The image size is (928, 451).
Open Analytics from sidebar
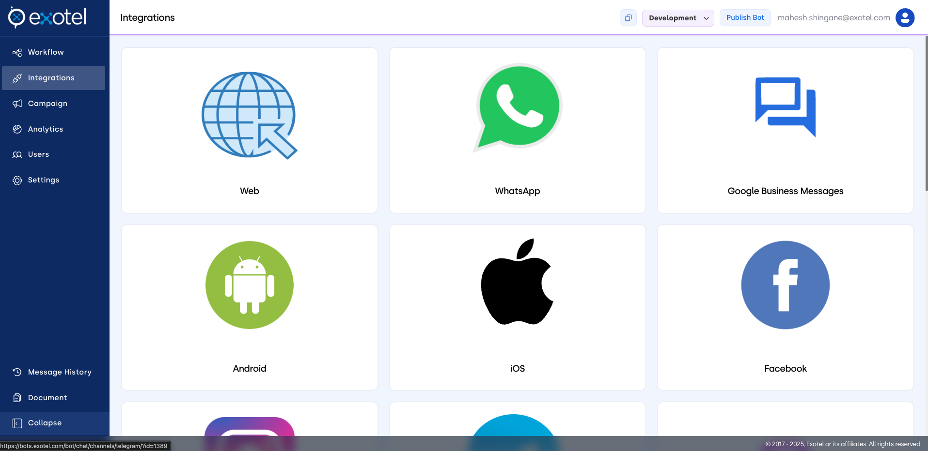click(x=53, y=129)
